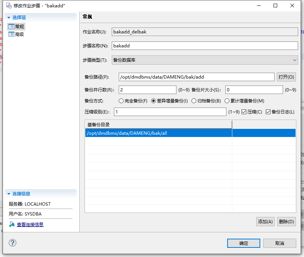The width and height of the screenshot is (304, 257).
Task: Collapse the 选择项 section arrow
Action: [8, 17]
